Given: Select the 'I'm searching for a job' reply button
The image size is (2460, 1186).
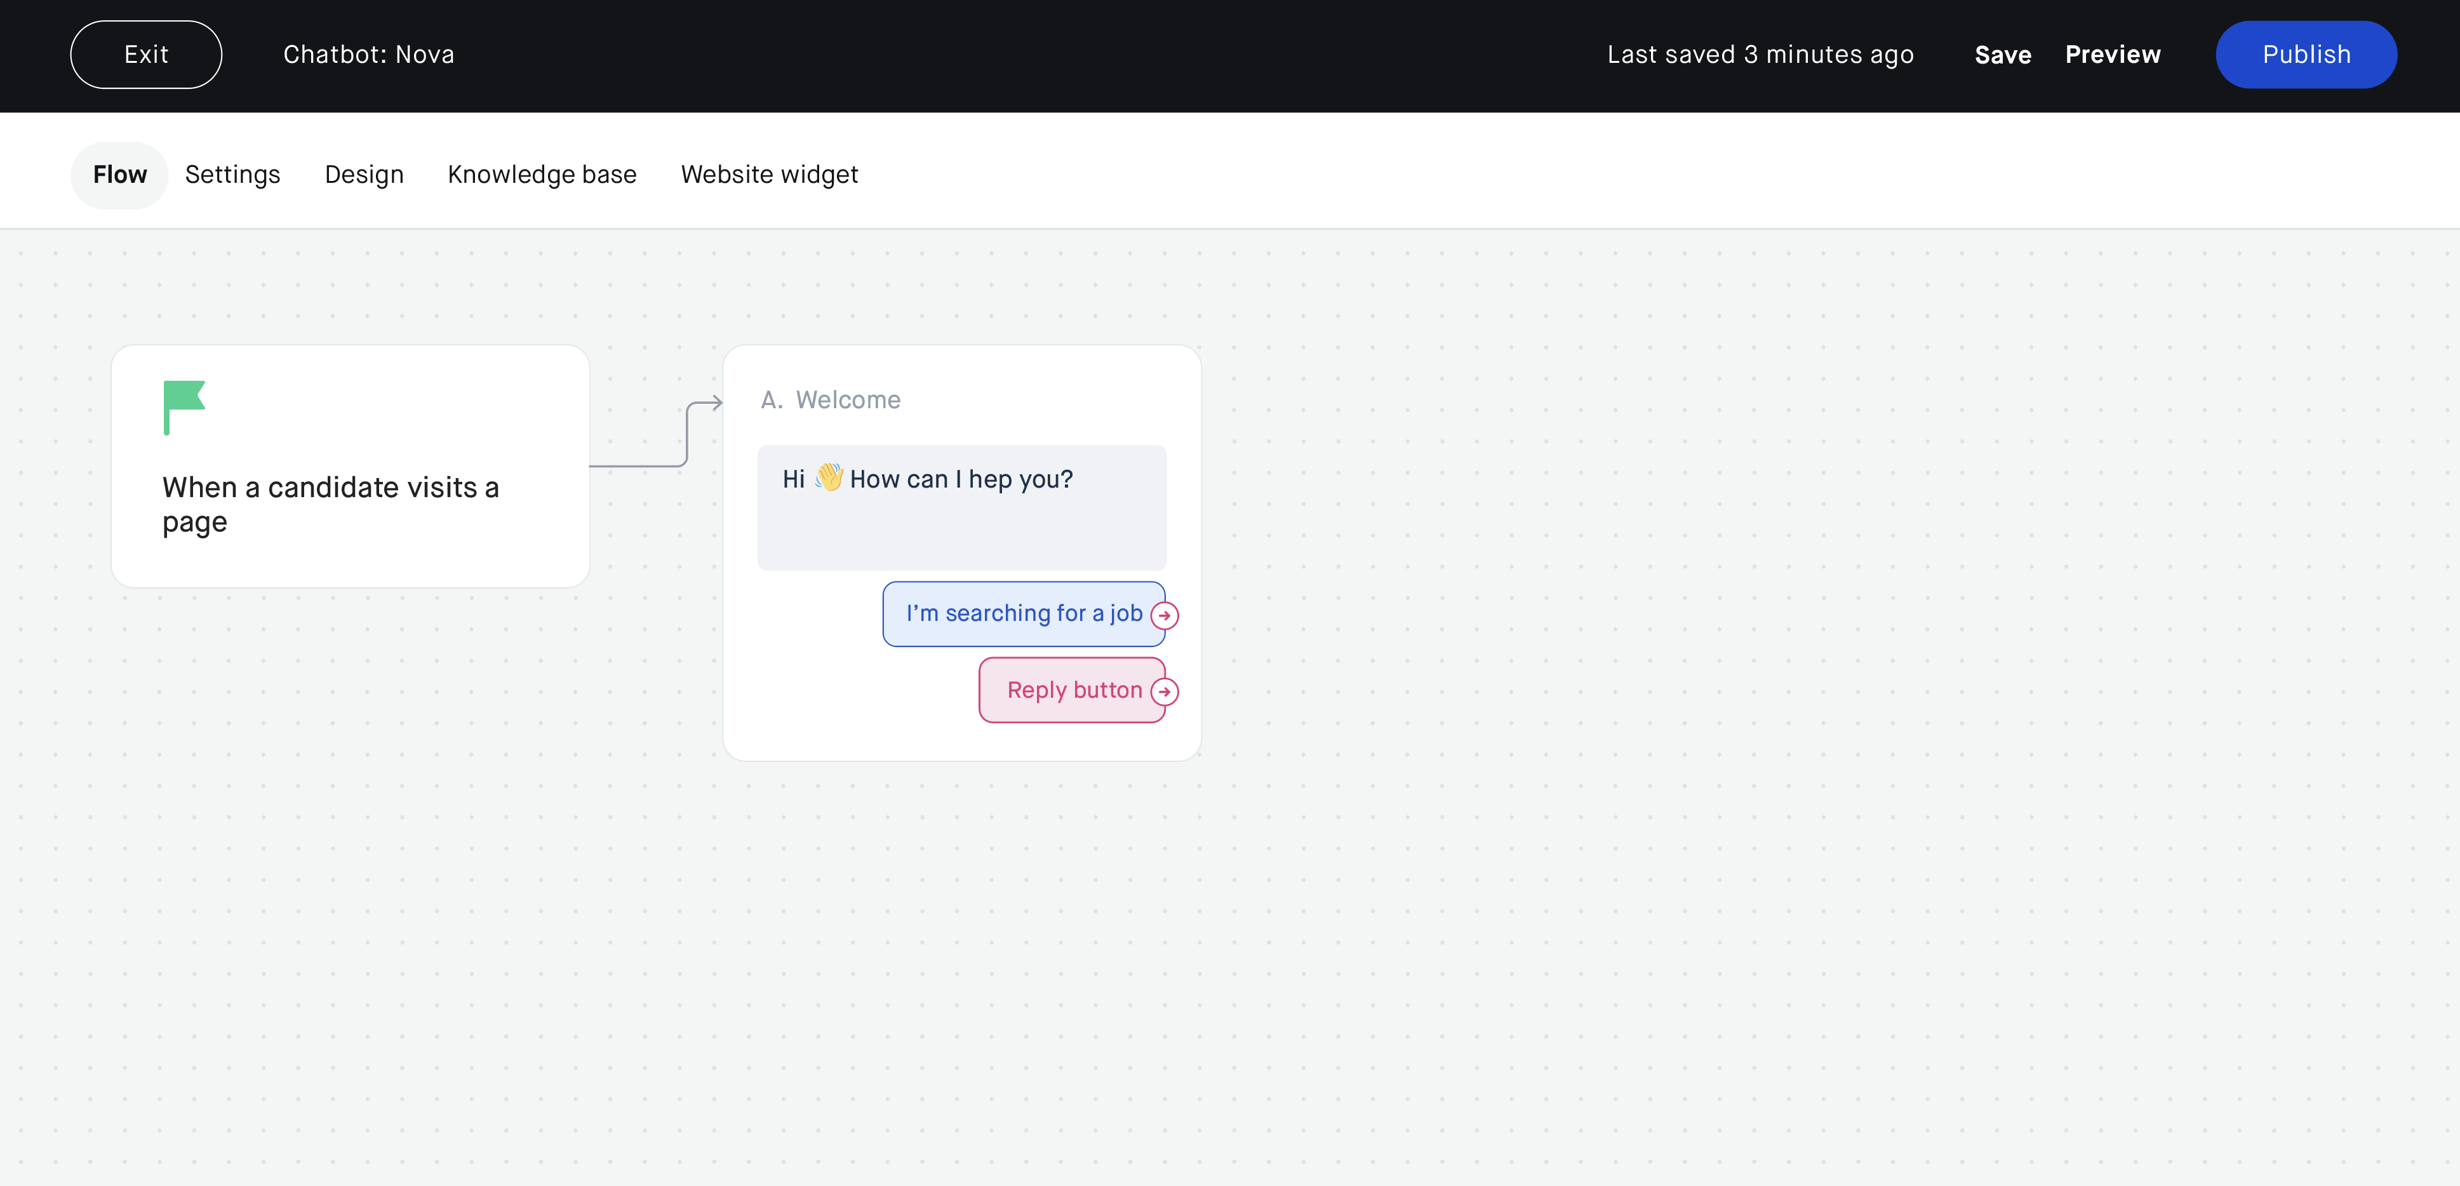Looking at the screenshot, I should (x=1024, y=614).
